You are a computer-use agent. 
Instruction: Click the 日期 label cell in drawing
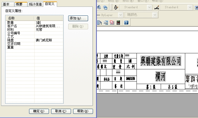pyautogui.click(x=118, y=79)
